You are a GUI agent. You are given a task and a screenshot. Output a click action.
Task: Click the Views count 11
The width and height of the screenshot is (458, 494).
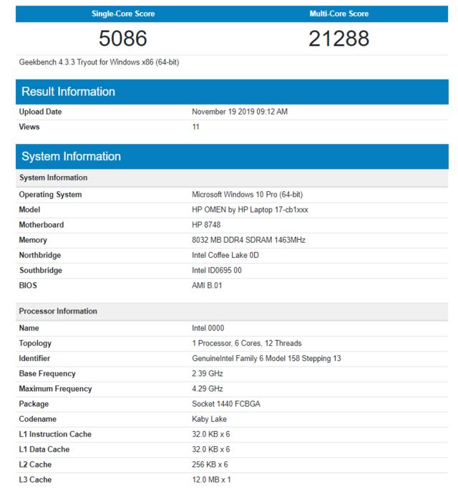(x=195, y=127)
